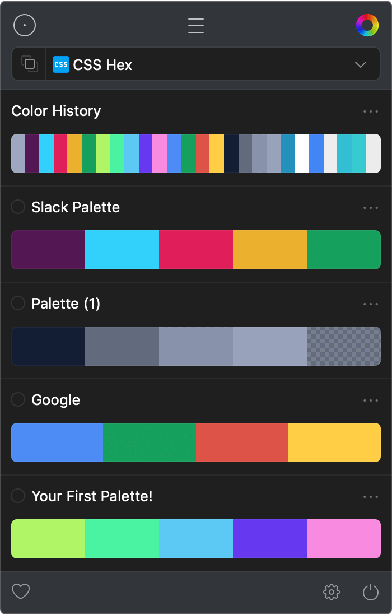392x615 pixels.
Task: Expand the CSS Hex format dropdown
Action: 361,64
